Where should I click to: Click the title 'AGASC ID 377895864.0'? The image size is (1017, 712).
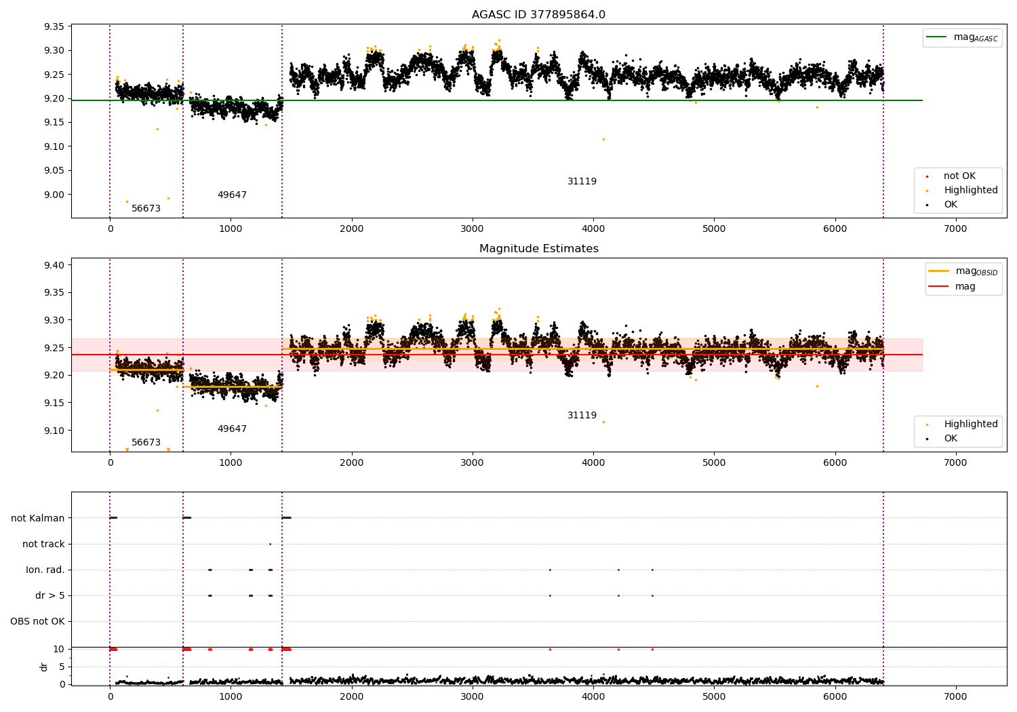click(x=538, y=15)
